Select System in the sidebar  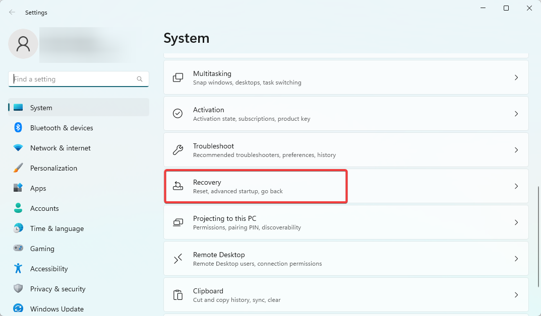coord(79,107)
